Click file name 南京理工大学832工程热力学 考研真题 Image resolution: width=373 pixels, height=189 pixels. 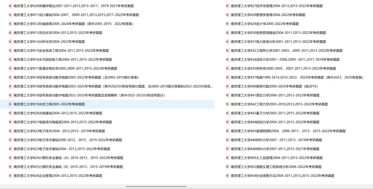coord(287,51)
